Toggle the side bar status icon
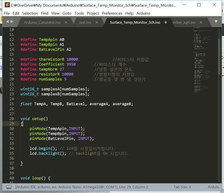The height and width of the screenshot is (193, 224). pyautogui.click(x=9, y=187)
